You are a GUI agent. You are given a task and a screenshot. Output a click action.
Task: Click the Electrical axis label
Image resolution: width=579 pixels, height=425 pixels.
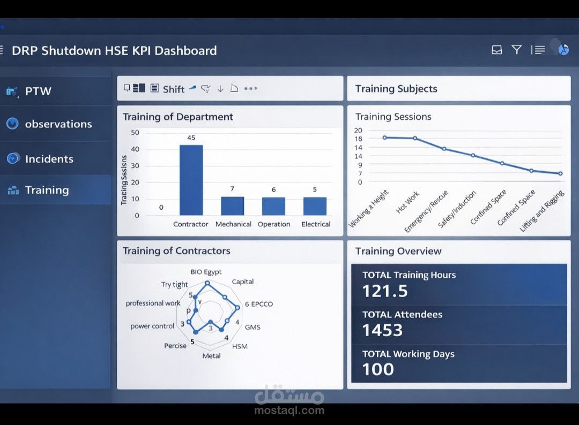(x=316, y=224)
